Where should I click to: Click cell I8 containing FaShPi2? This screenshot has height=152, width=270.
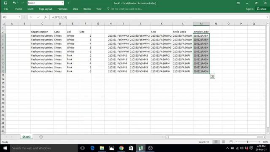click(123, 55)
